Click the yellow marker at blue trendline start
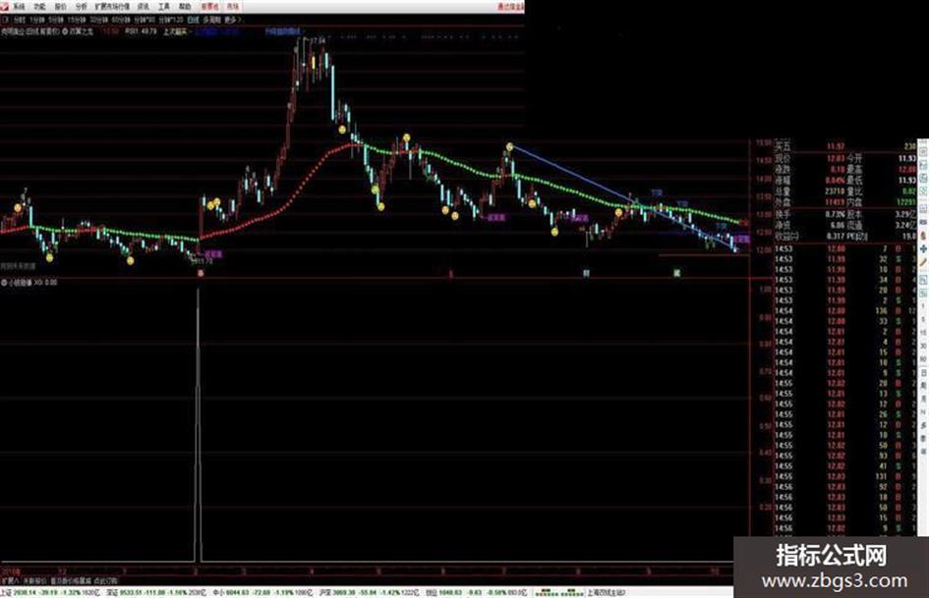The width and height of the screenshot is (929, 598). (509, 146)
